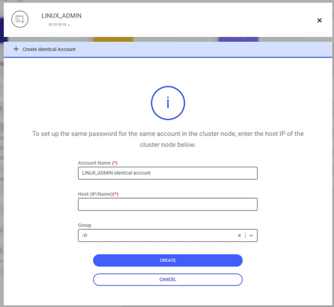Focus the Account Name input field

[167, 173]
